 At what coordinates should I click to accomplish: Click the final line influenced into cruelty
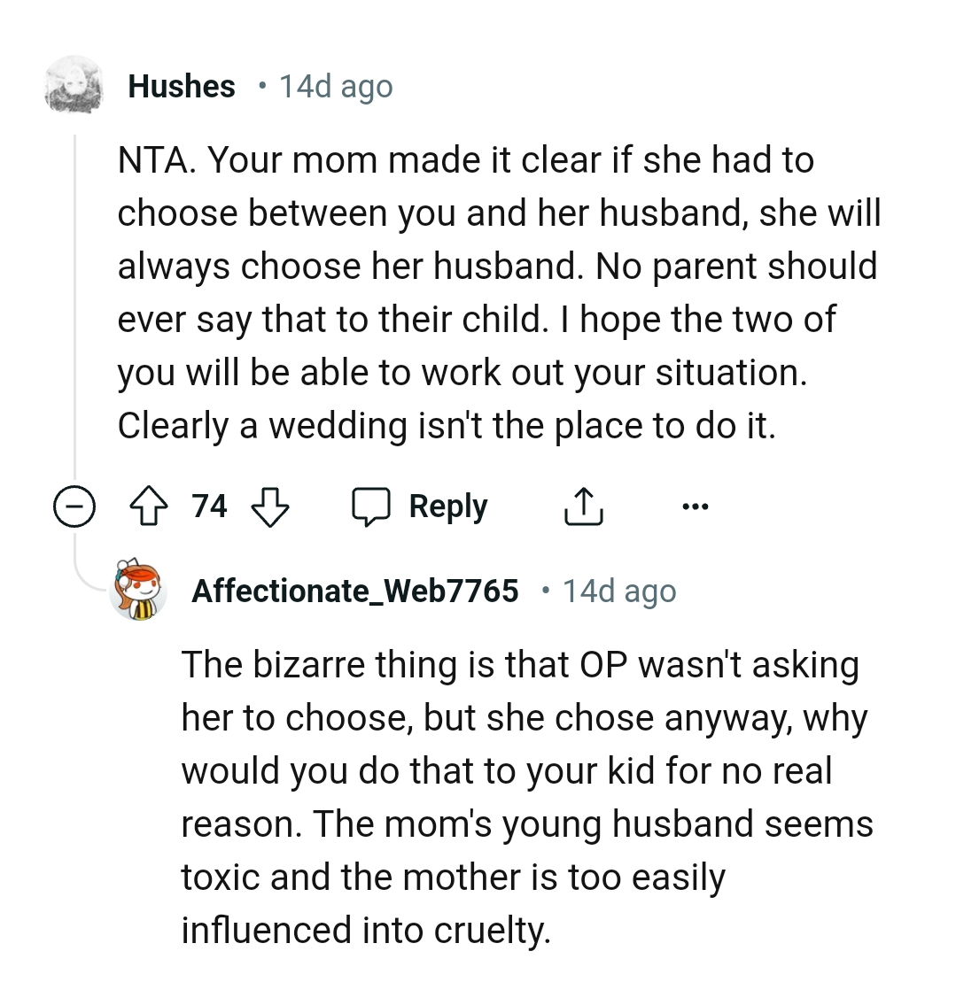tap(365, 931)
